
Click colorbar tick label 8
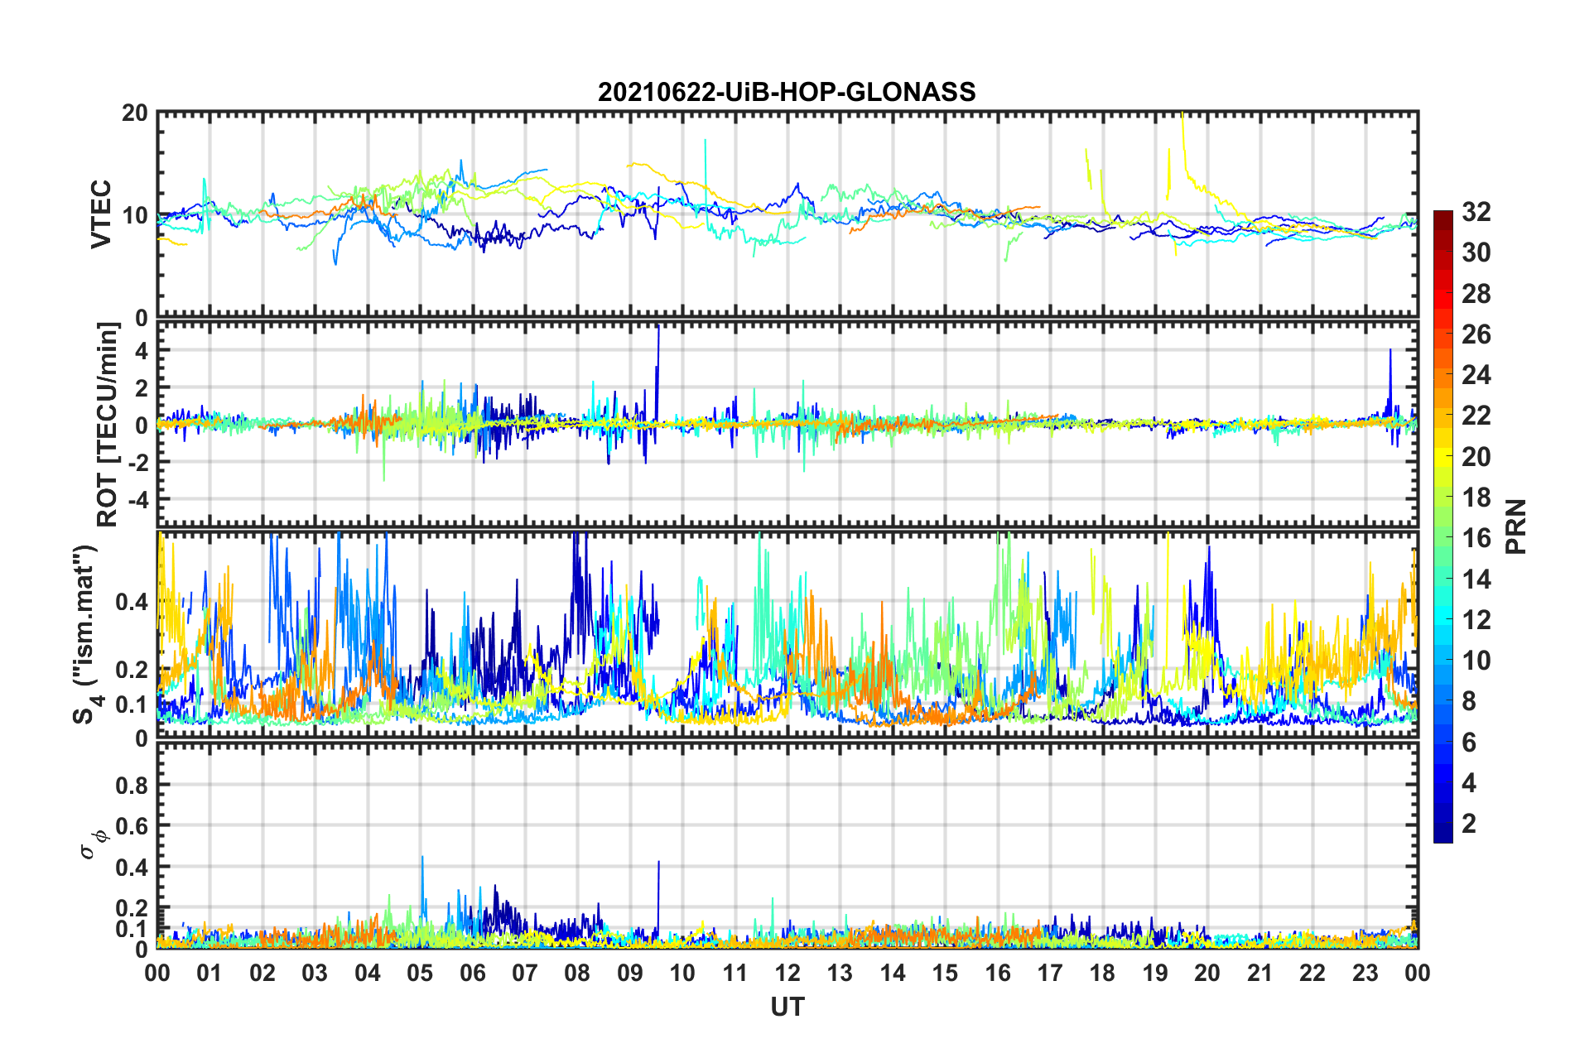tap(1469, 701)
